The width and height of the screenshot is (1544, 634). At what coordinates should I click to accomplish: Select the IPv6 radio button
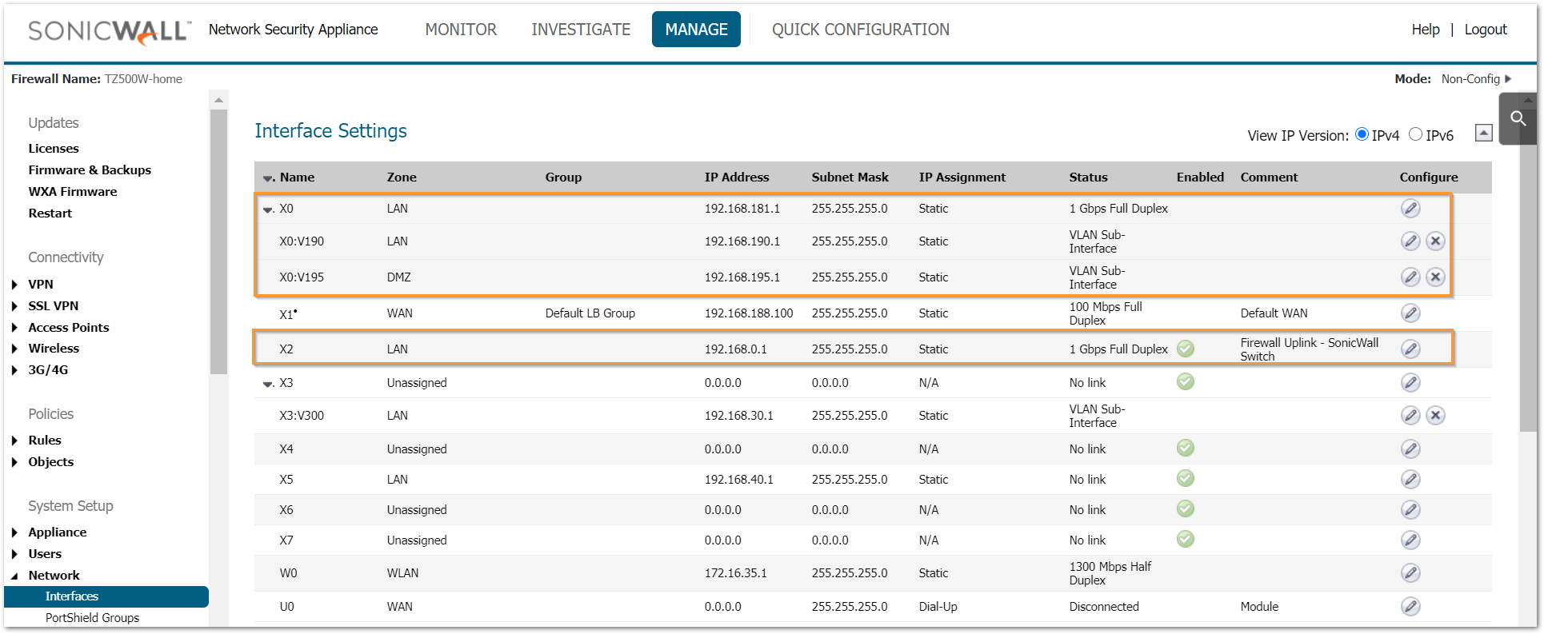[1415, 134]
